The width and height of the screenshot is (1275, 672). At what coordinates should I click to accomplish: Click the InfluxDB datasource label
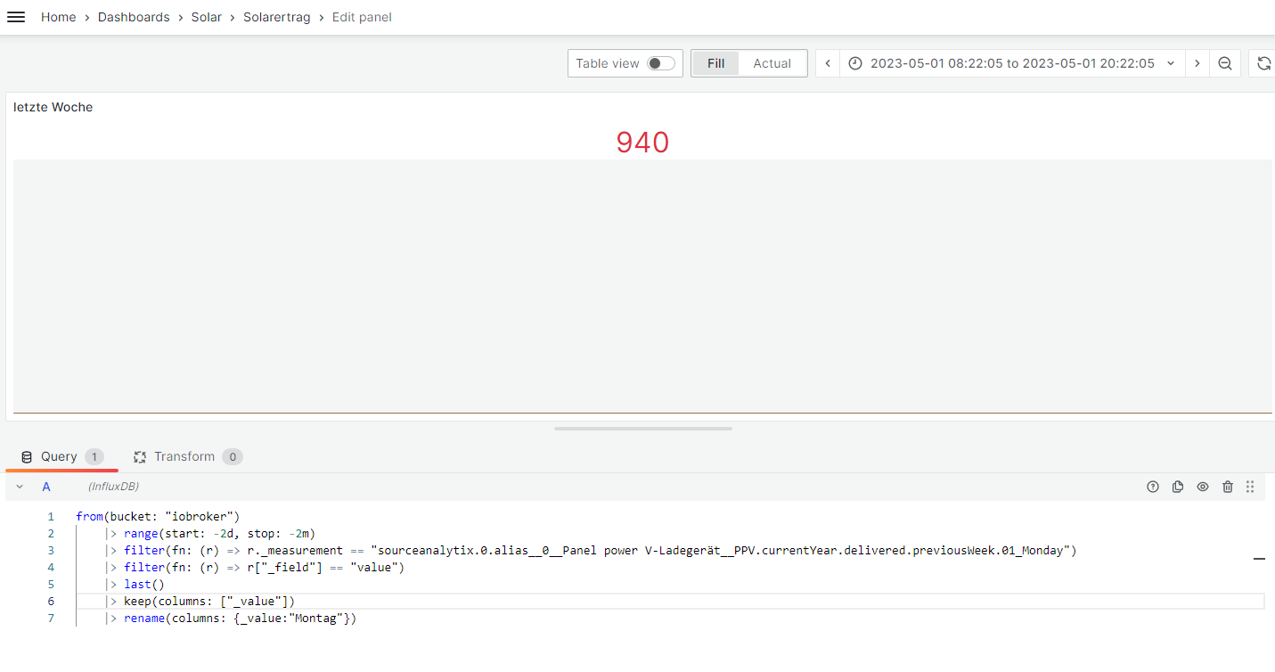113,487
